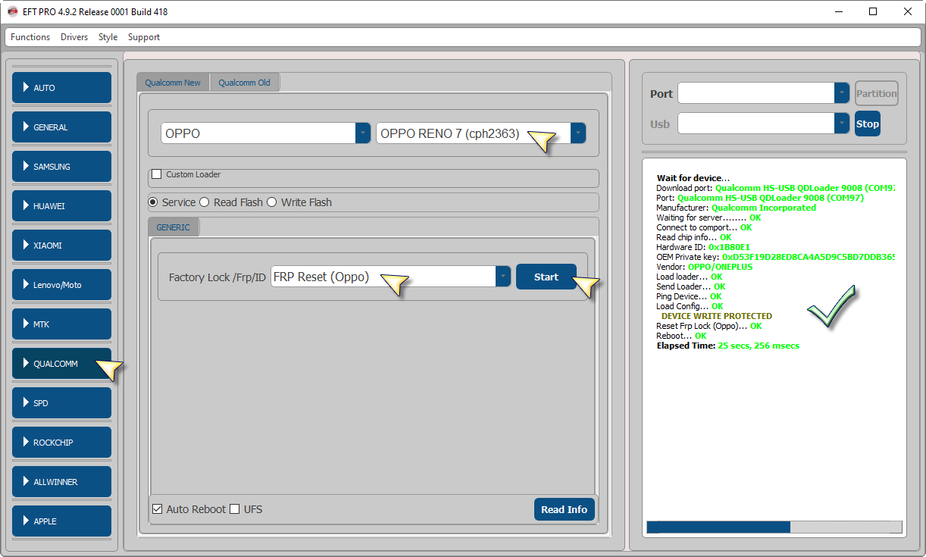Open the GENERAL sidebar section

61,127
